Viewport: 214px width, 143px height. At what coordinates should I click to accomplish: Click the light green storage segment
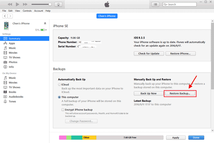coord(69,138)
